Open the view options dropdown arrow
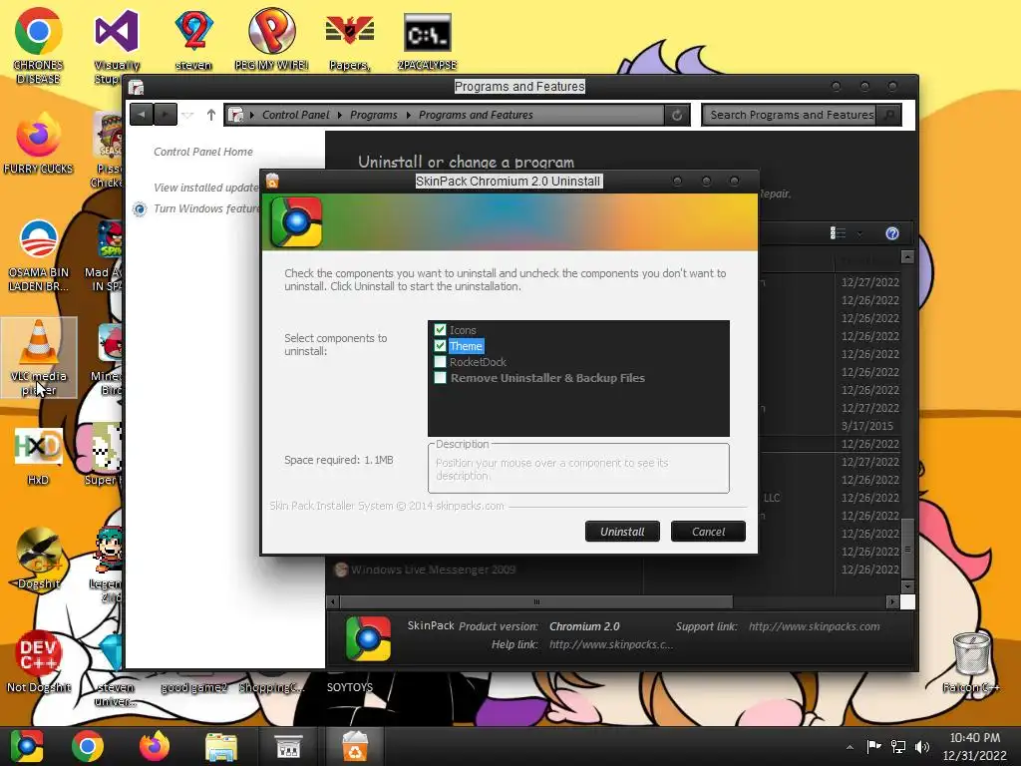 click(x=859, y=233)
